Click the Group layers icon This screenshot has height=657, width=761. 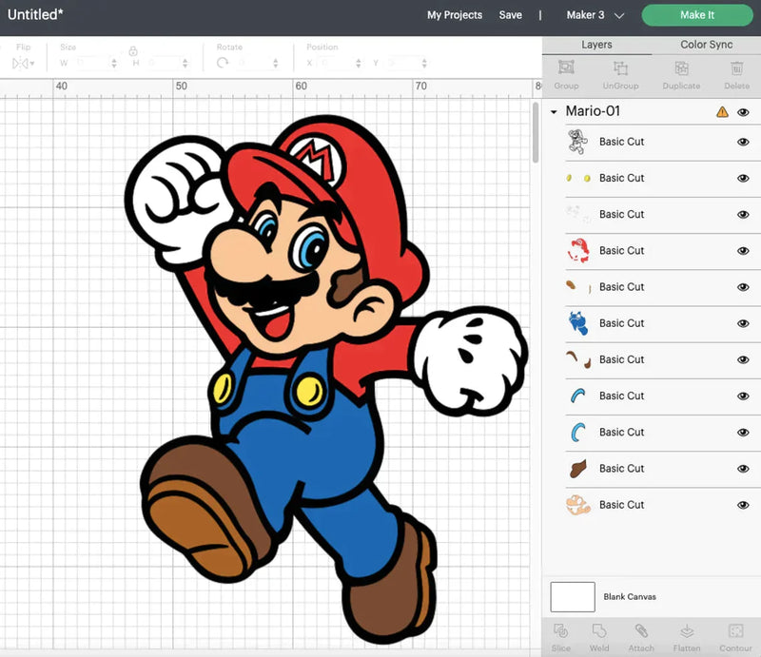point(566,68)
